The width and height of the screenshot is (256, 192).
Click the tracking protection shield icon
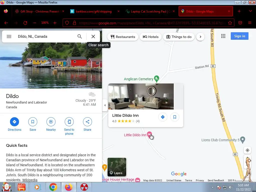tap(67, 23)
